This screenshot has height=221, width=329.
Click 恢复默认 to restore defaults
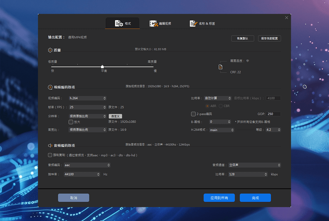pos(243,38)
